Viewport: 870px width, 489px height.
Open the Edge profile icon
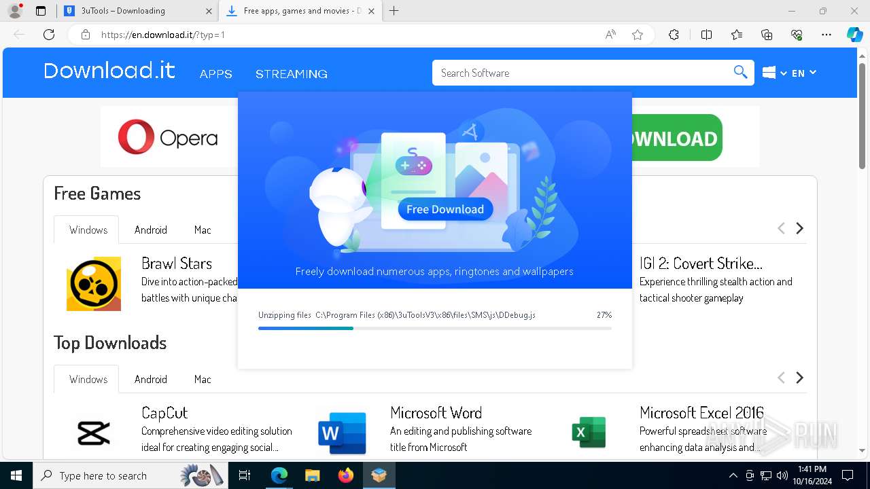[15, 11]
